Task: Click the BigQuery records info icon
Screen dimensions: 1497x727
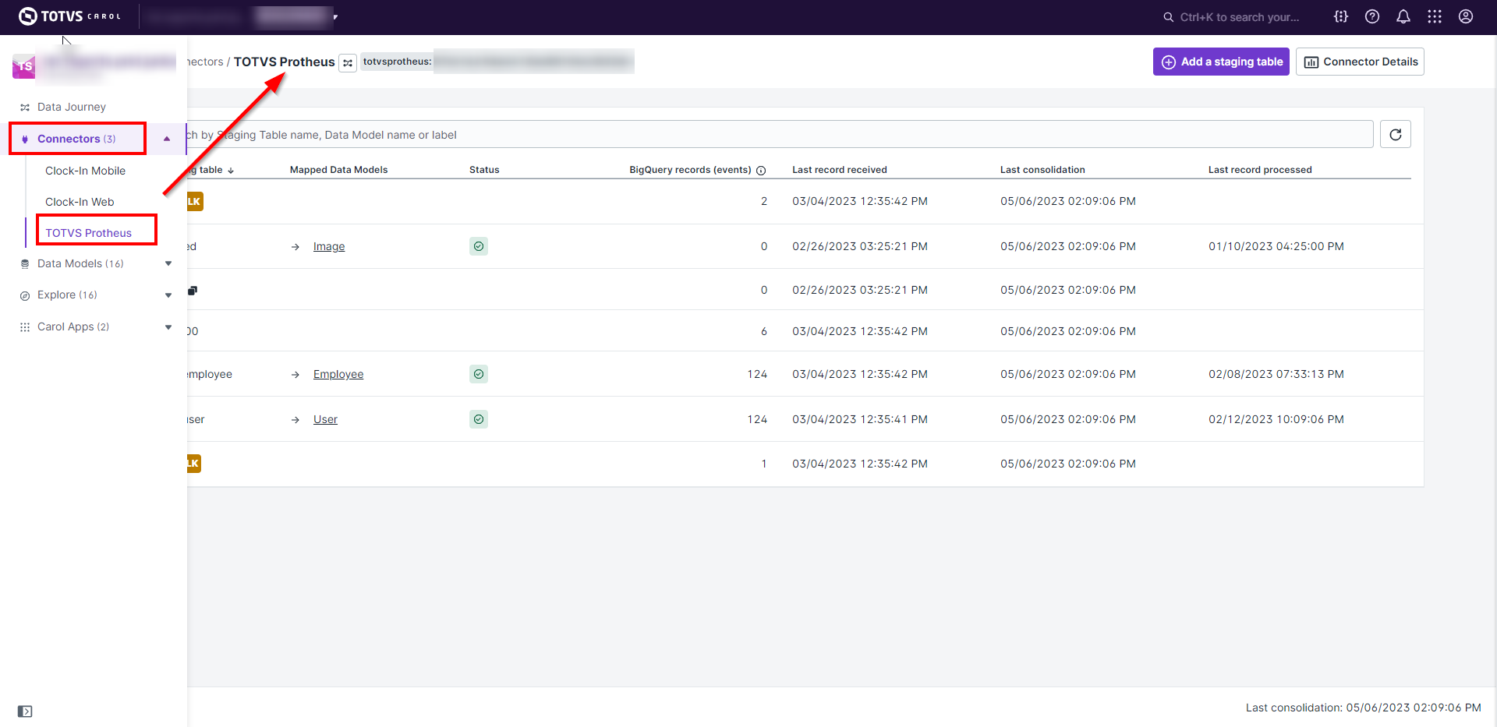Action: click(761, 171)
